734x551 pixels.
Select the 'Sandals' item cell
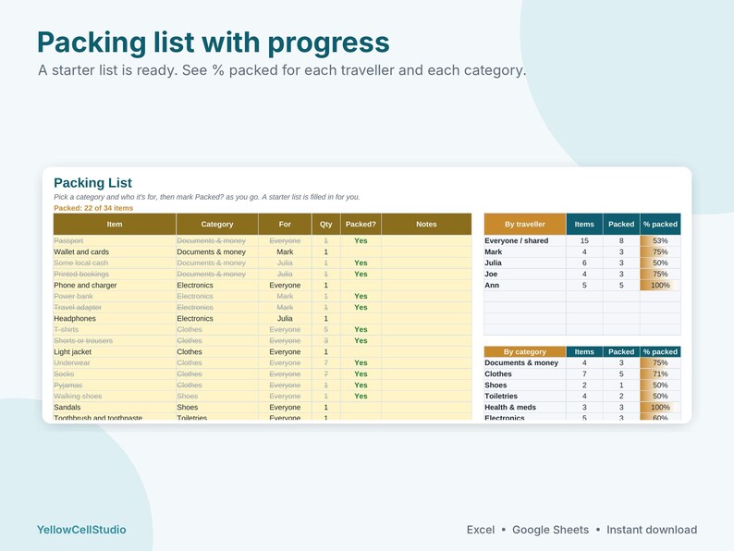(x=115, y=408)
